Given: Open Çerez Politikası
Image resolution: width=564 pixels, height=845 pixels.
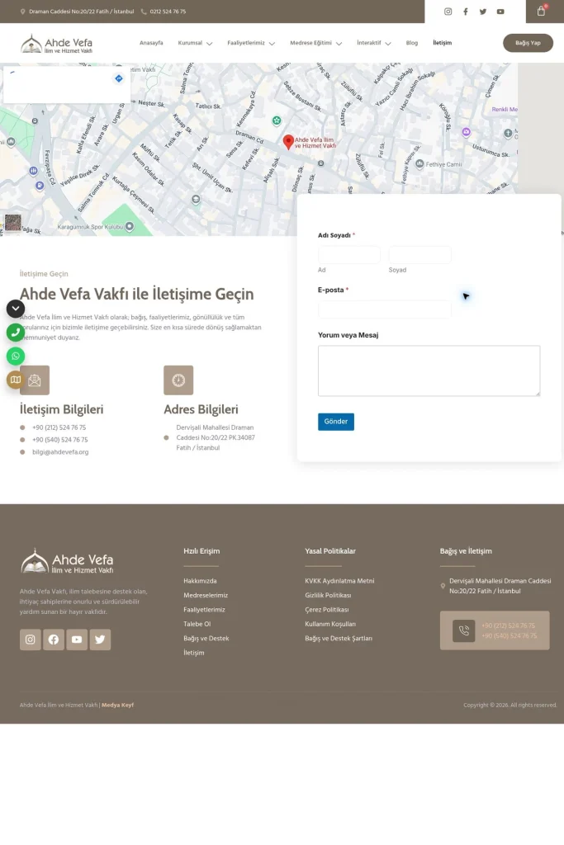Looking at the screenshot, I should 327,610.
